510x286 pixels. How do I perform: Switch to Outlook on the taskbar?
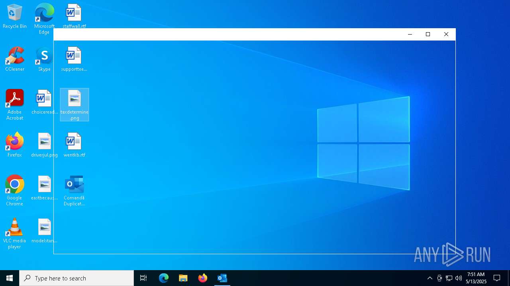222,278
